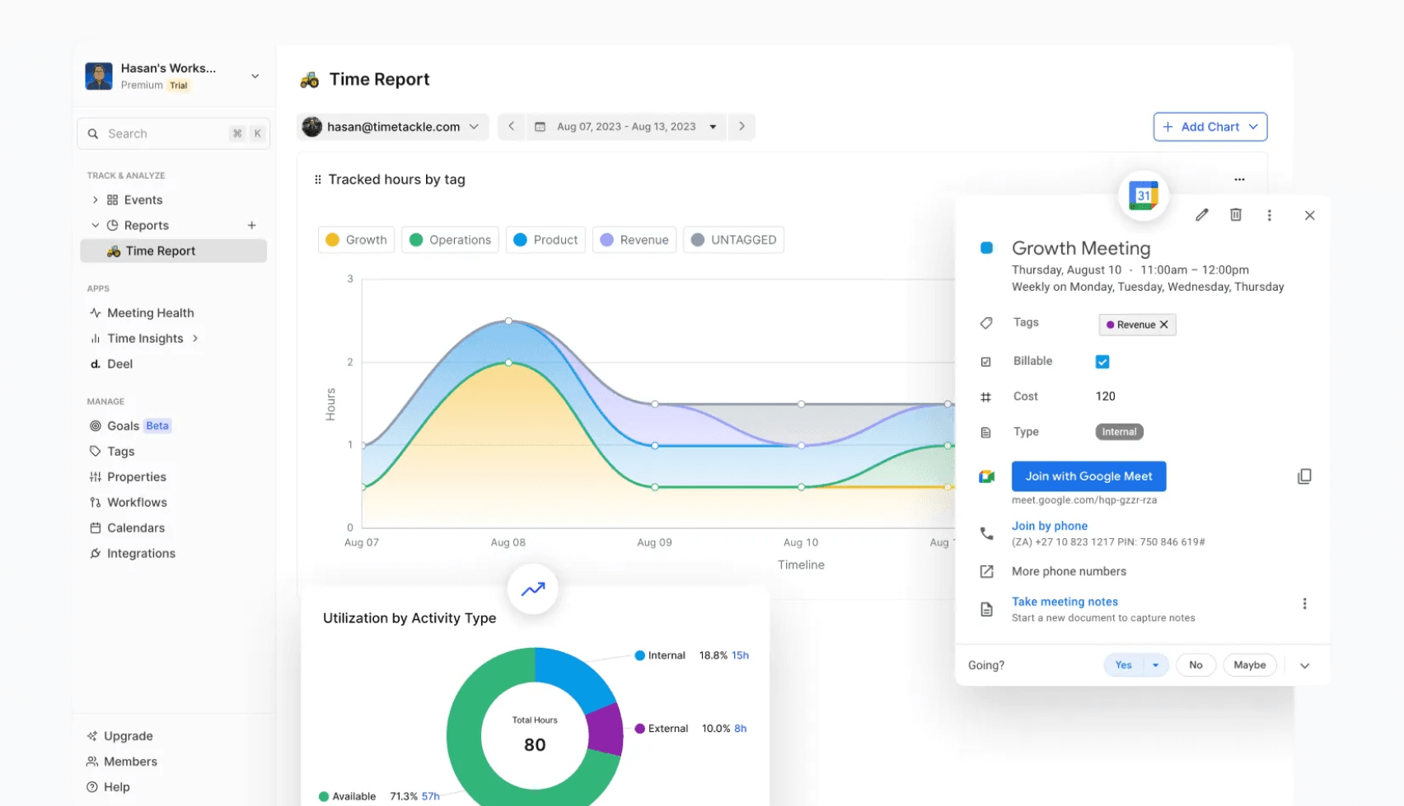Toggle the UNTAGGED legend series
1404x806 pixels.
tap(733, 240)
